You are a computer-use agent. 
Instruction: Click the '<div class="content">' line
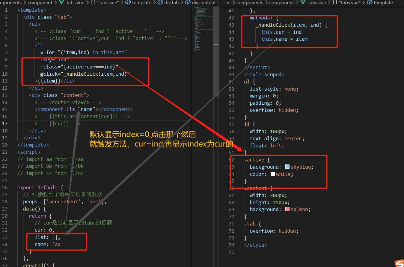[59, 95]
